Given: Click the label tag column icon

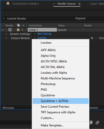Looking at the screenshot, I should [18, 25].
